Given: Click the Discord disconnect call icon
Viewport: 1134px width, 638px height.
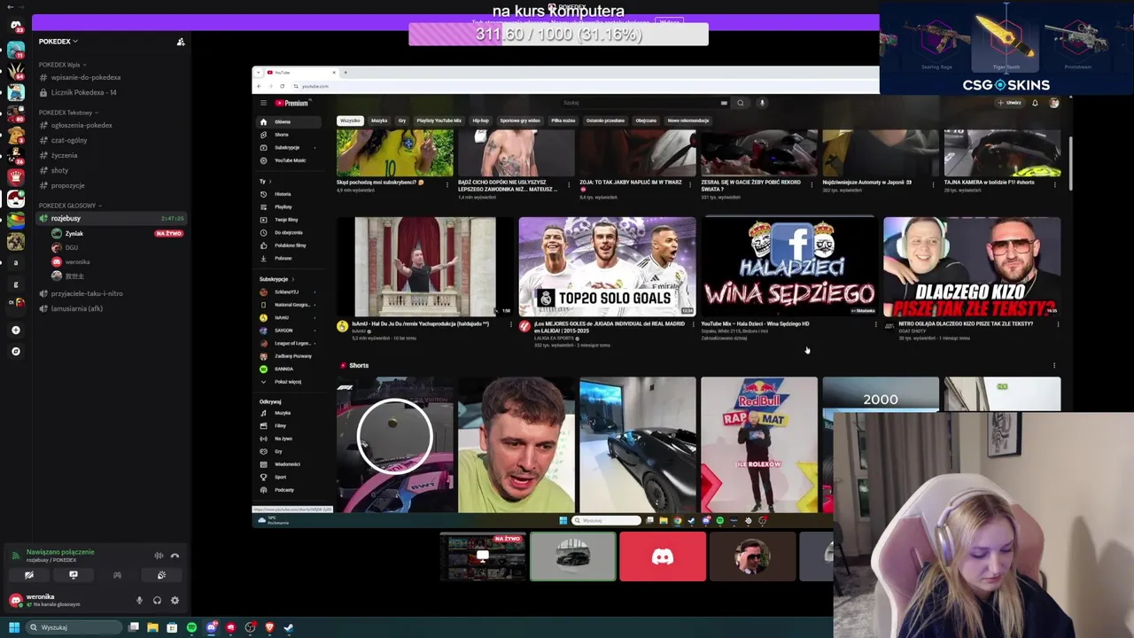Looking at the screenshot, I should click(x=175, y=556).
